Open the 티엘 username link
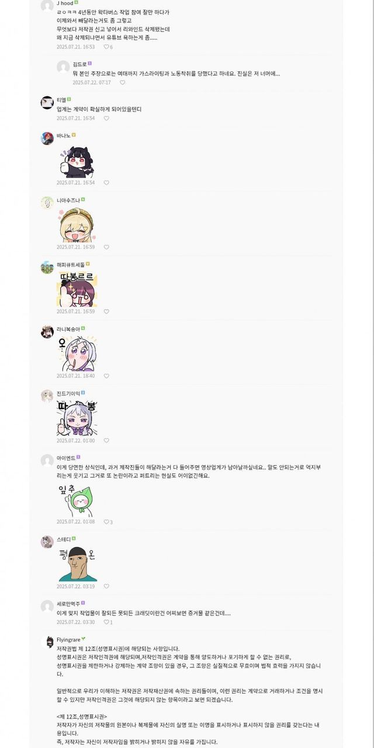Viewport: 374px width, 748px height. 60,100
